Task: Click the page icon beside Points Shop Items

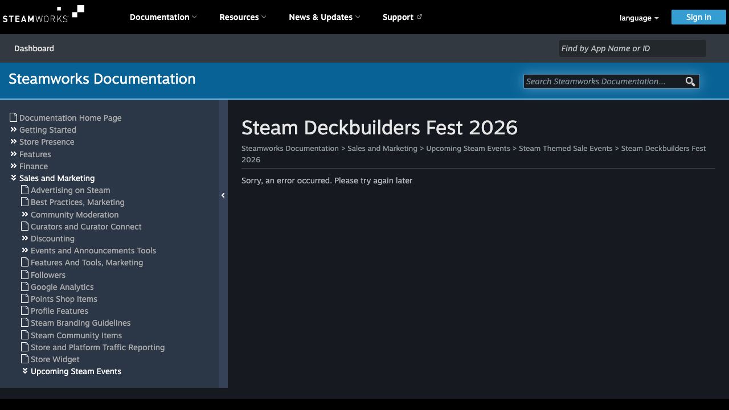Action: 25,298
